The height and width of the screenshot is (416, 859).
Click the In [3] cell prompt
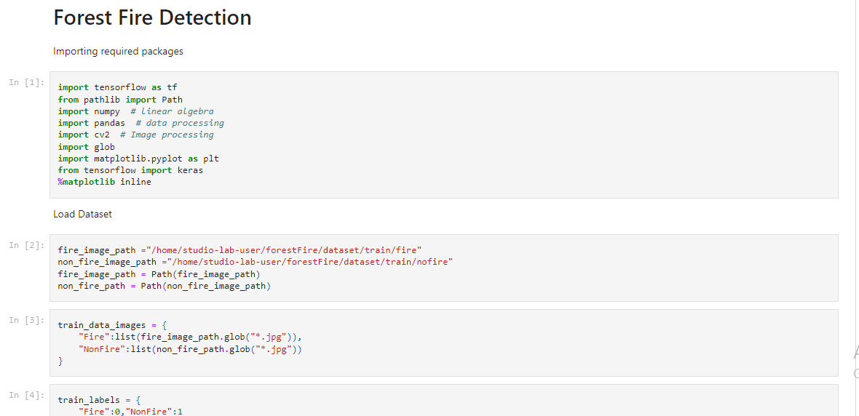(x=27, y=320)
